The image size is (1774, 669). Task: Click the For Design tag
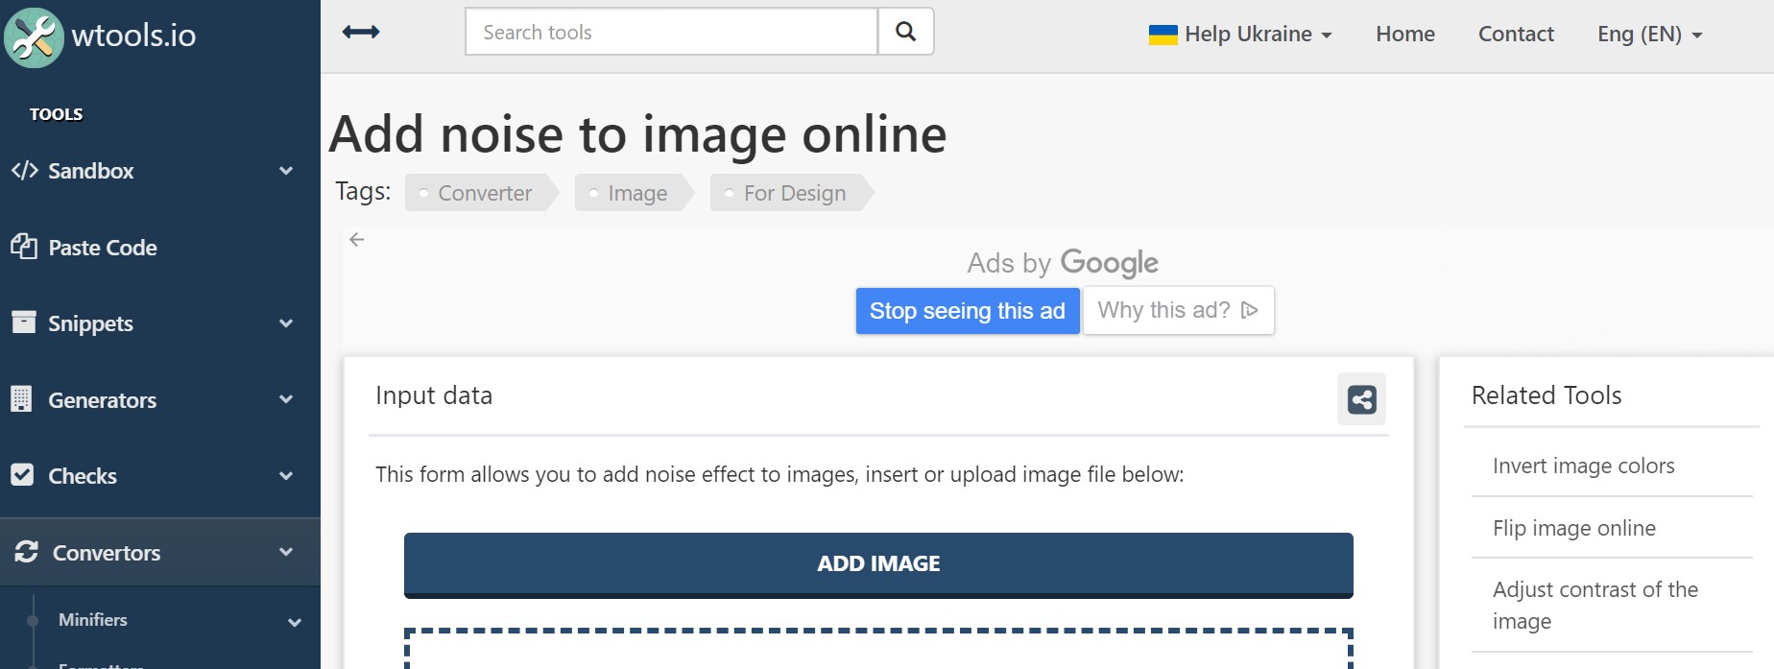tap(793, 193)
